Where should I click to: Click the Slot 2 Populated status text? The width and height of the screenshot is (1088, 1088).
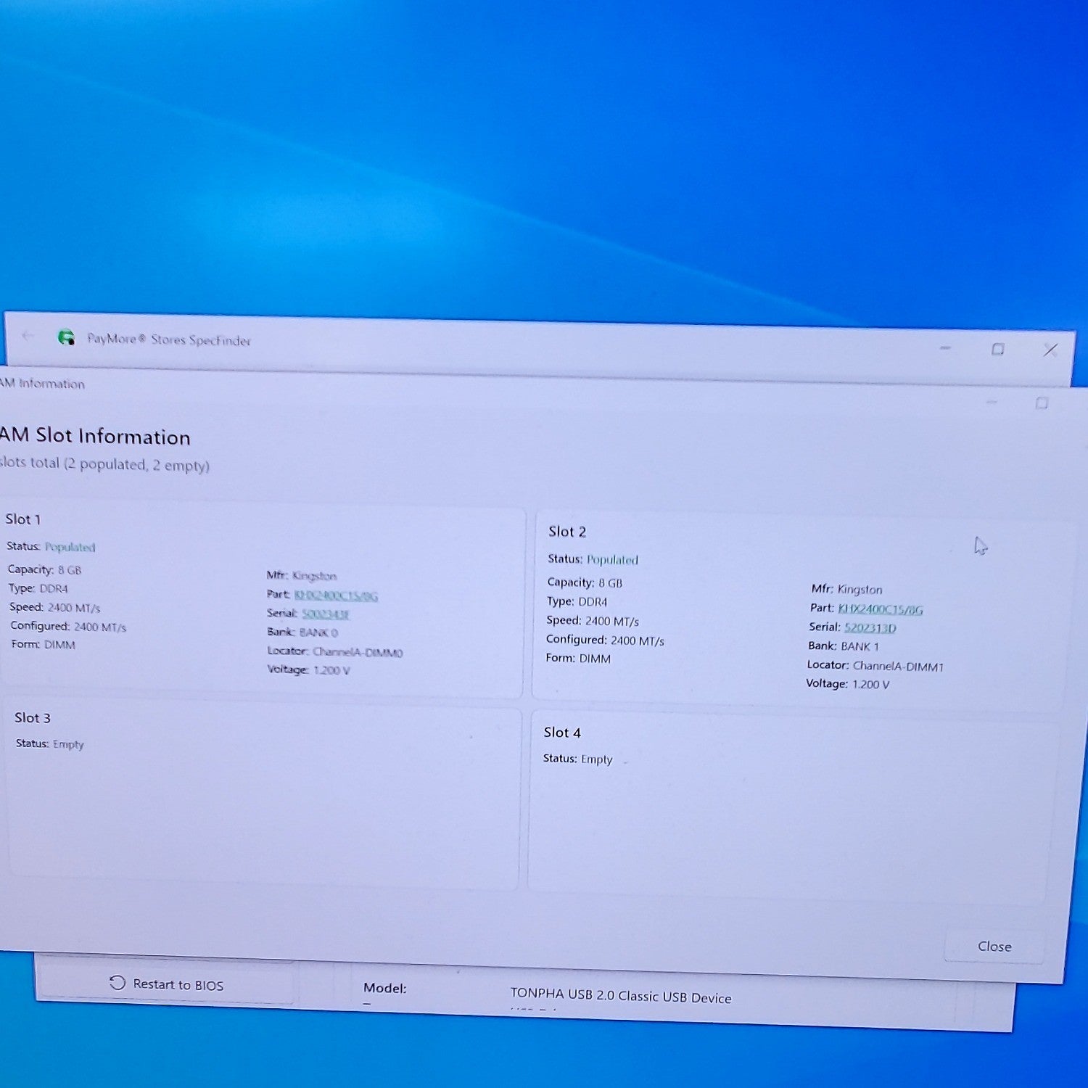click(x=612, y=560)
